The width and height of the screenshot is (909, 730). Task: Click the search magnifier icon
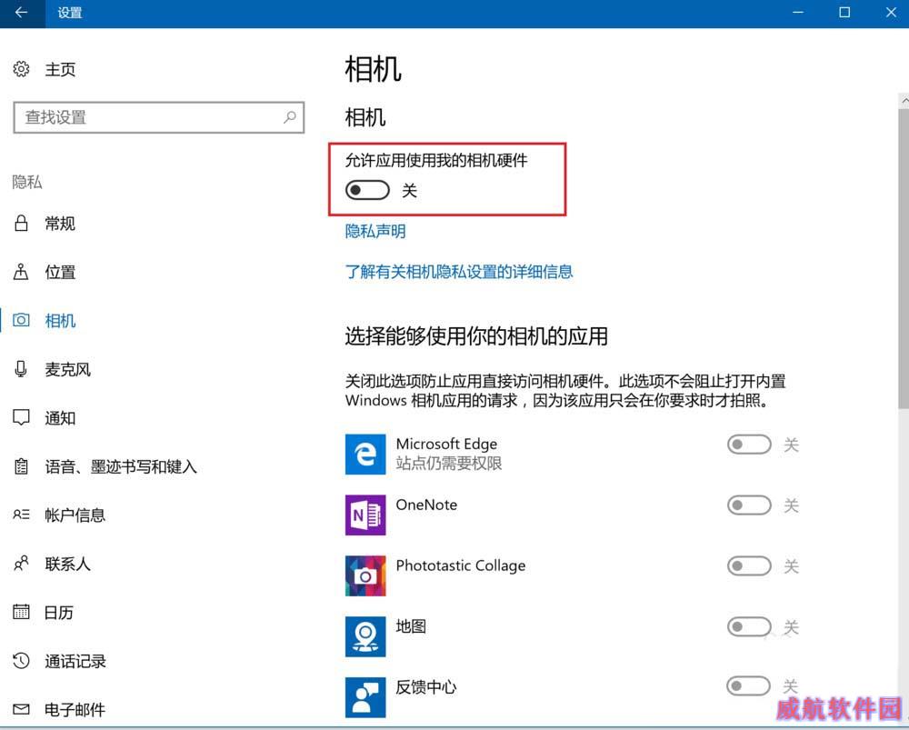(290, 117)
